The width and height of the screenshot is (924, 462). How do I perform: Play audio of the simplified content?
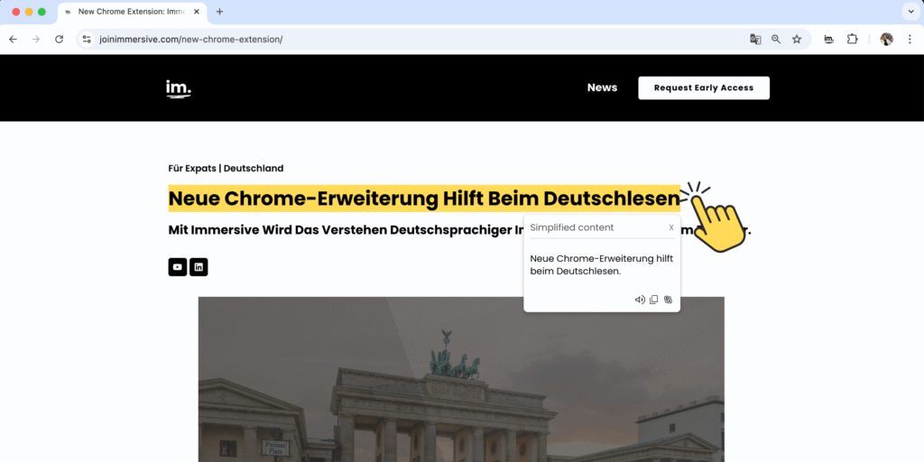click(640, 300)
